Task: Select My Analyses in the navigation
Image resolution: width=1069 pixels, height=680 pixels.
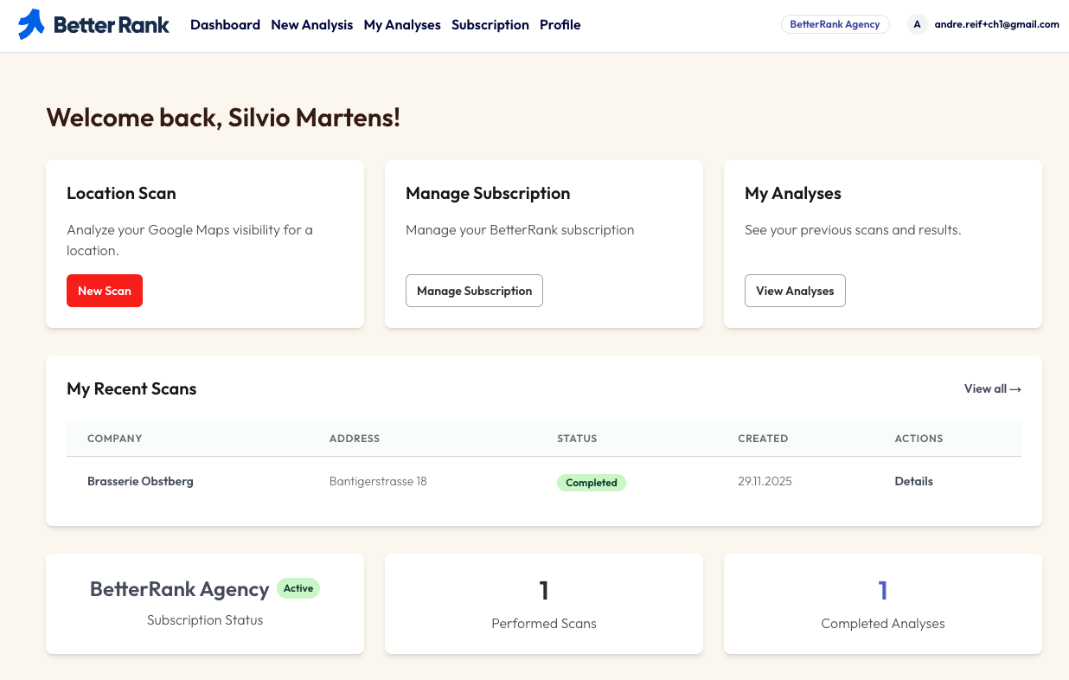Action: 402,24
